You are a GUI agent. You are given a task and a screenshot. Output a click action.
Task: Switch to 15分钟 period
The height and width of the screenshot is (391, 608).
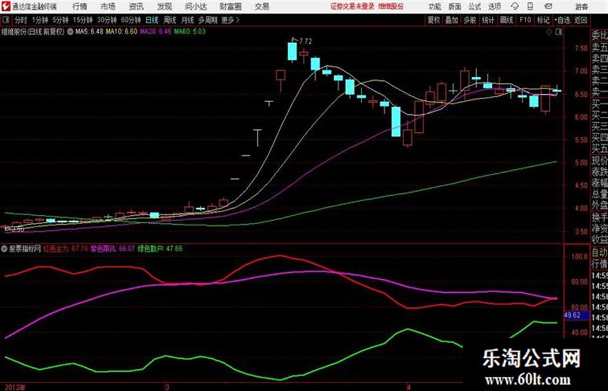(x=82, y=20)
